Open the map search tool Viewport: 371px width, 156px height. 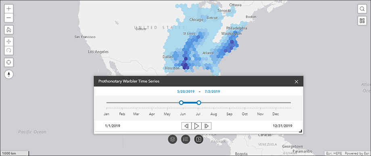[x=362, y=9]
